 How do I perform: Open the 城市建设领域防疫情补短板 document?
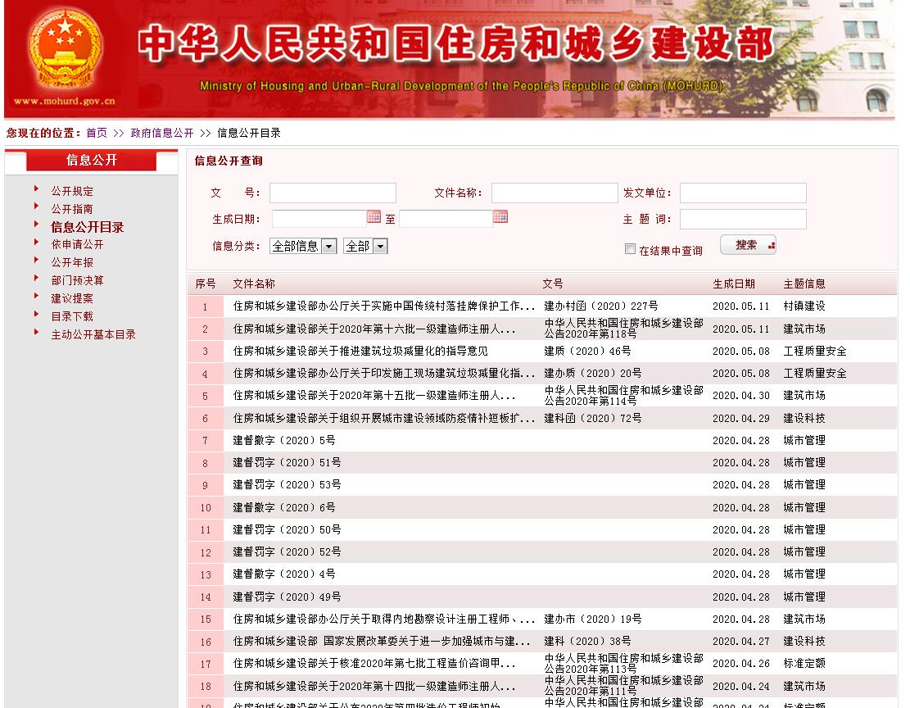click(x=383, y=418)
